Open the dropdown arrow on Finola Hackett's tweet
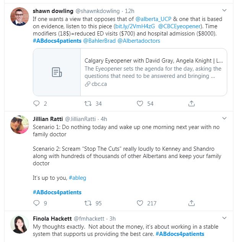Image resolution: width=241 pixels, height=242 pixels. coord(224,219)
